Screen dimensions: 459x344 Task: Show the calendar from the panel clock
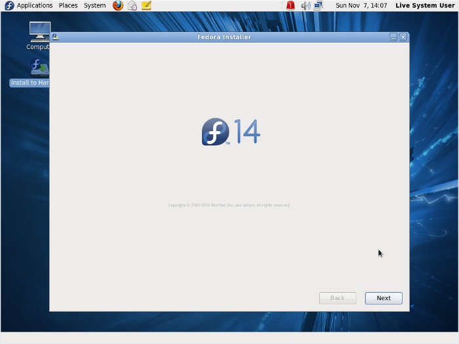click(x=361, y=5)
